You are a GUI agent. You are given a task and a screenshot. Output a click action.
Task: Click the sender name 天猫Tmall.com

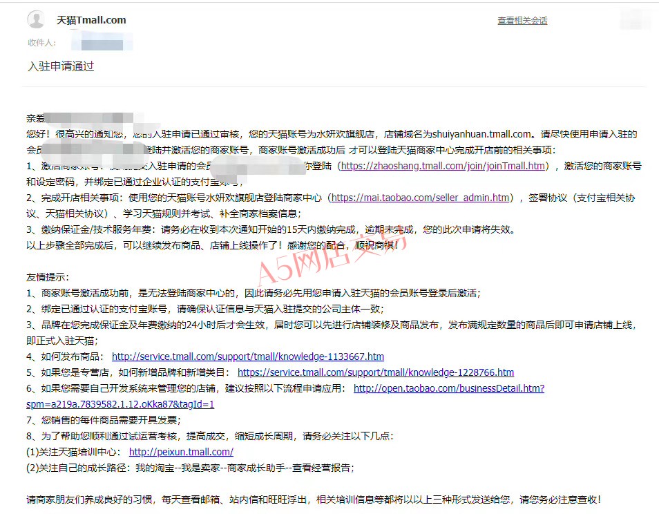pyautogui.click(x=91, y=20)
